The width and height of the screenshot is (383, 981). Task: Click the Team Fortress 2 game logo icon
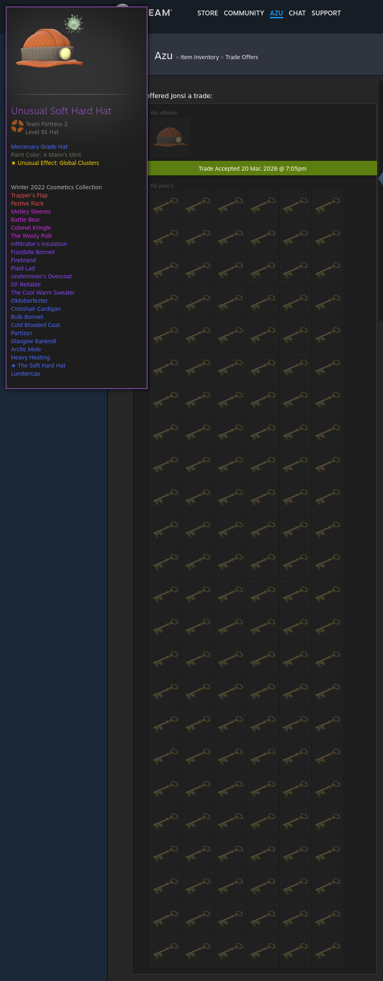tap(17, 126)
